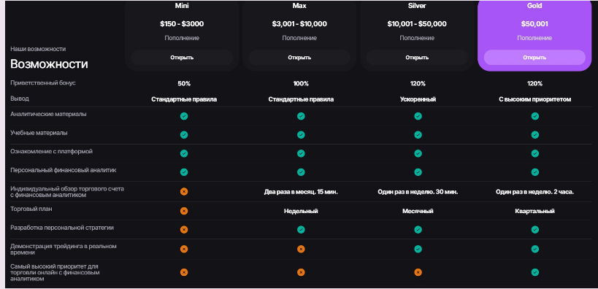Viewport: 598px width, 289px height.
Task: Click green check for Самый высокий приоритет, Gold
Action: (x=535, y=272)
